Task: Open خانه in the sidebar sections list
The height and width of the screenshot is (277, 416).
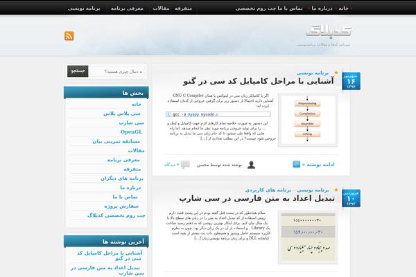Action: tap(137, 104)
